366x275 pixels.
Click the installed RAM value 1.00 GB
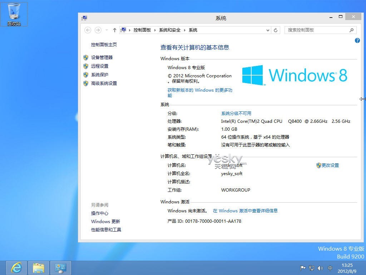[x=229, y=129]
